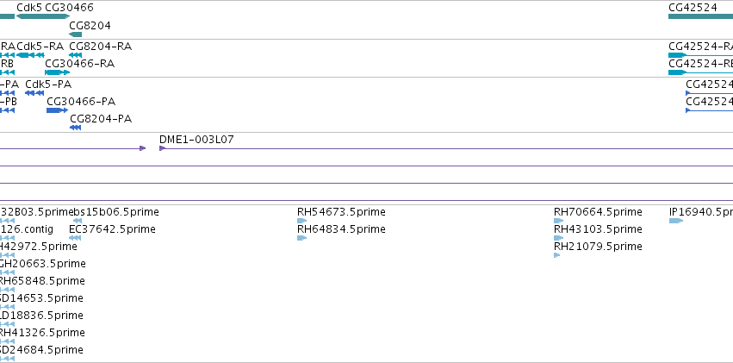Screen dimensions: 733x363
Task: Click the CG8204-RA transcript arrows
Action: pyautogui.click(x=75, y=55)
